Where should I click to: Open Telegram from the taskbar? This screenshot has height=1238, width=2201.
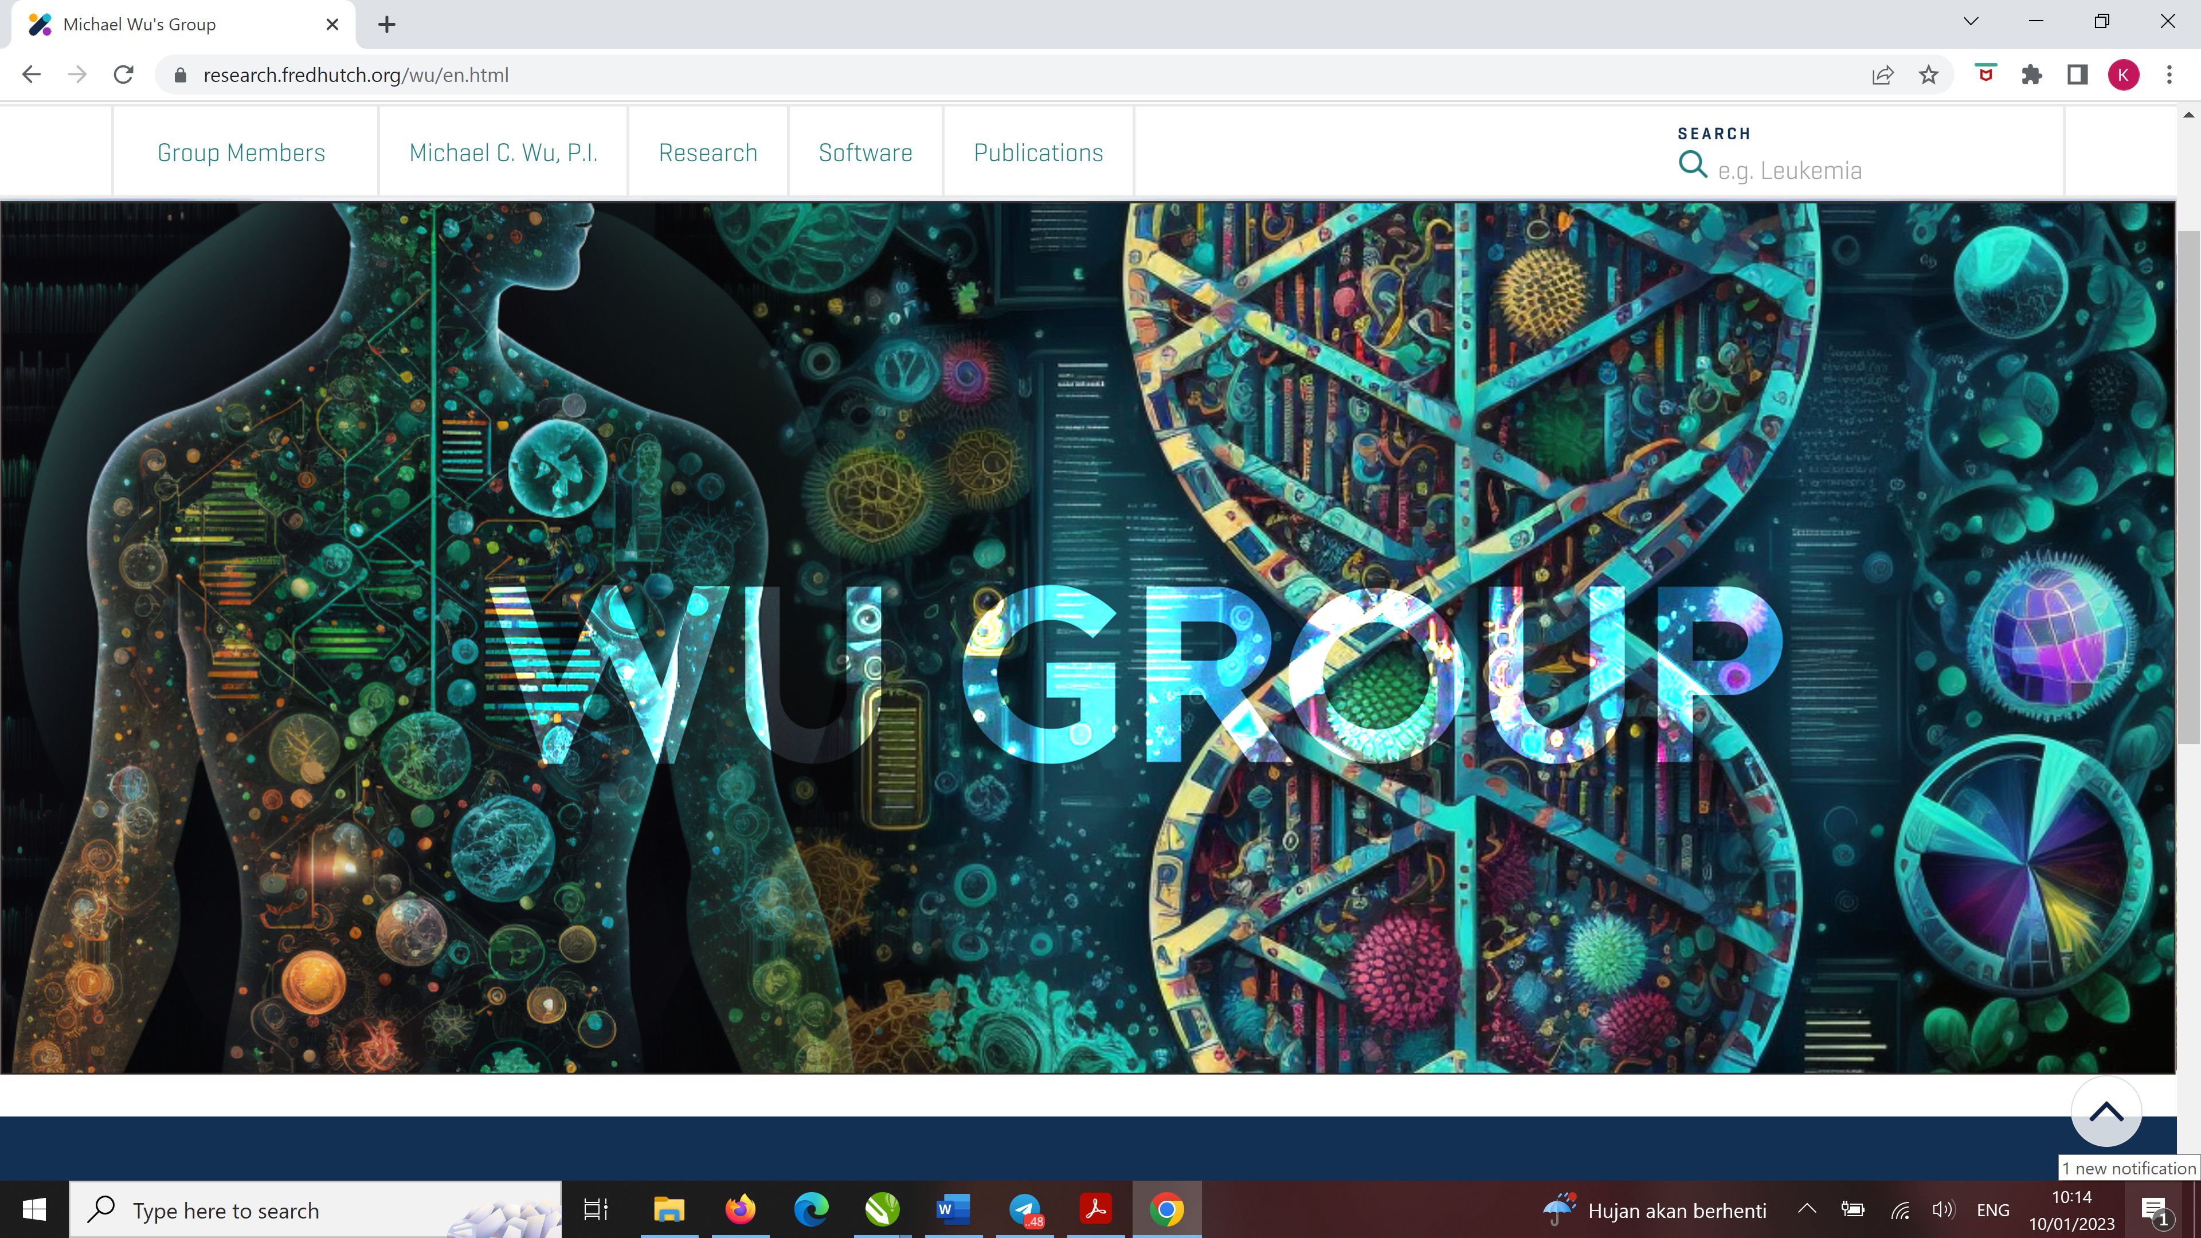[x=1024, y=1209]
